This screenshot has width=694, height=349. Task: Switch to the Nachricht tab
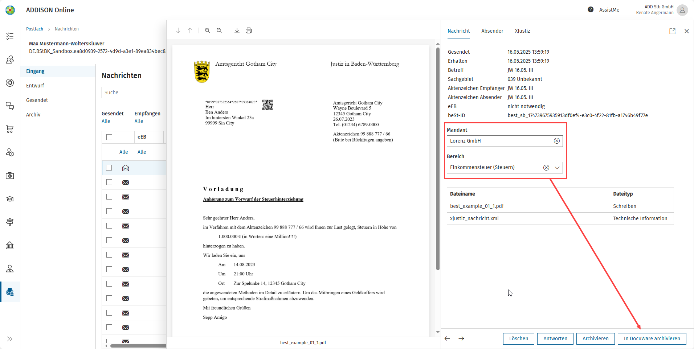tap(458, 31)
